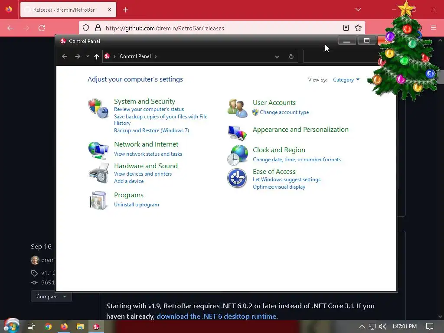This screenshot has width=444, height=333.
Task: Go forward in Control Panel navigation
Action: click(x=77, y=56)
